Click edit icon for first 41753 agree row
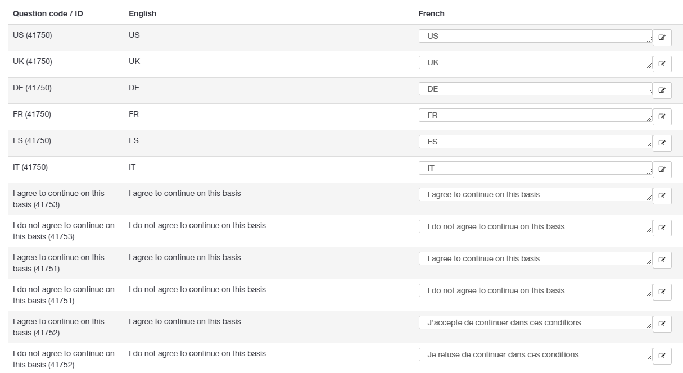683x373 pixels. pos(662,196)
